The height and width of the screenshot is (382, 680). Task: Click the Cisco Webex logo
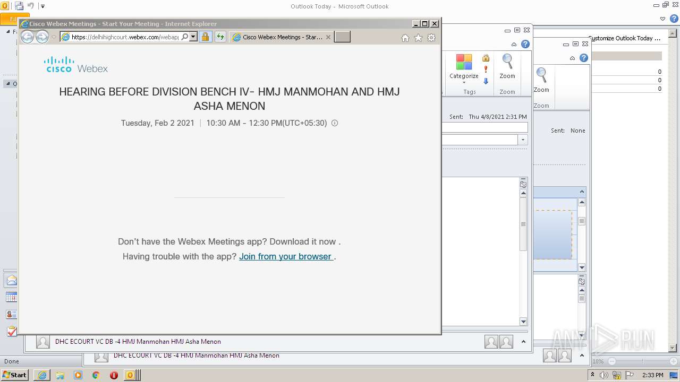tap(76, 65)
